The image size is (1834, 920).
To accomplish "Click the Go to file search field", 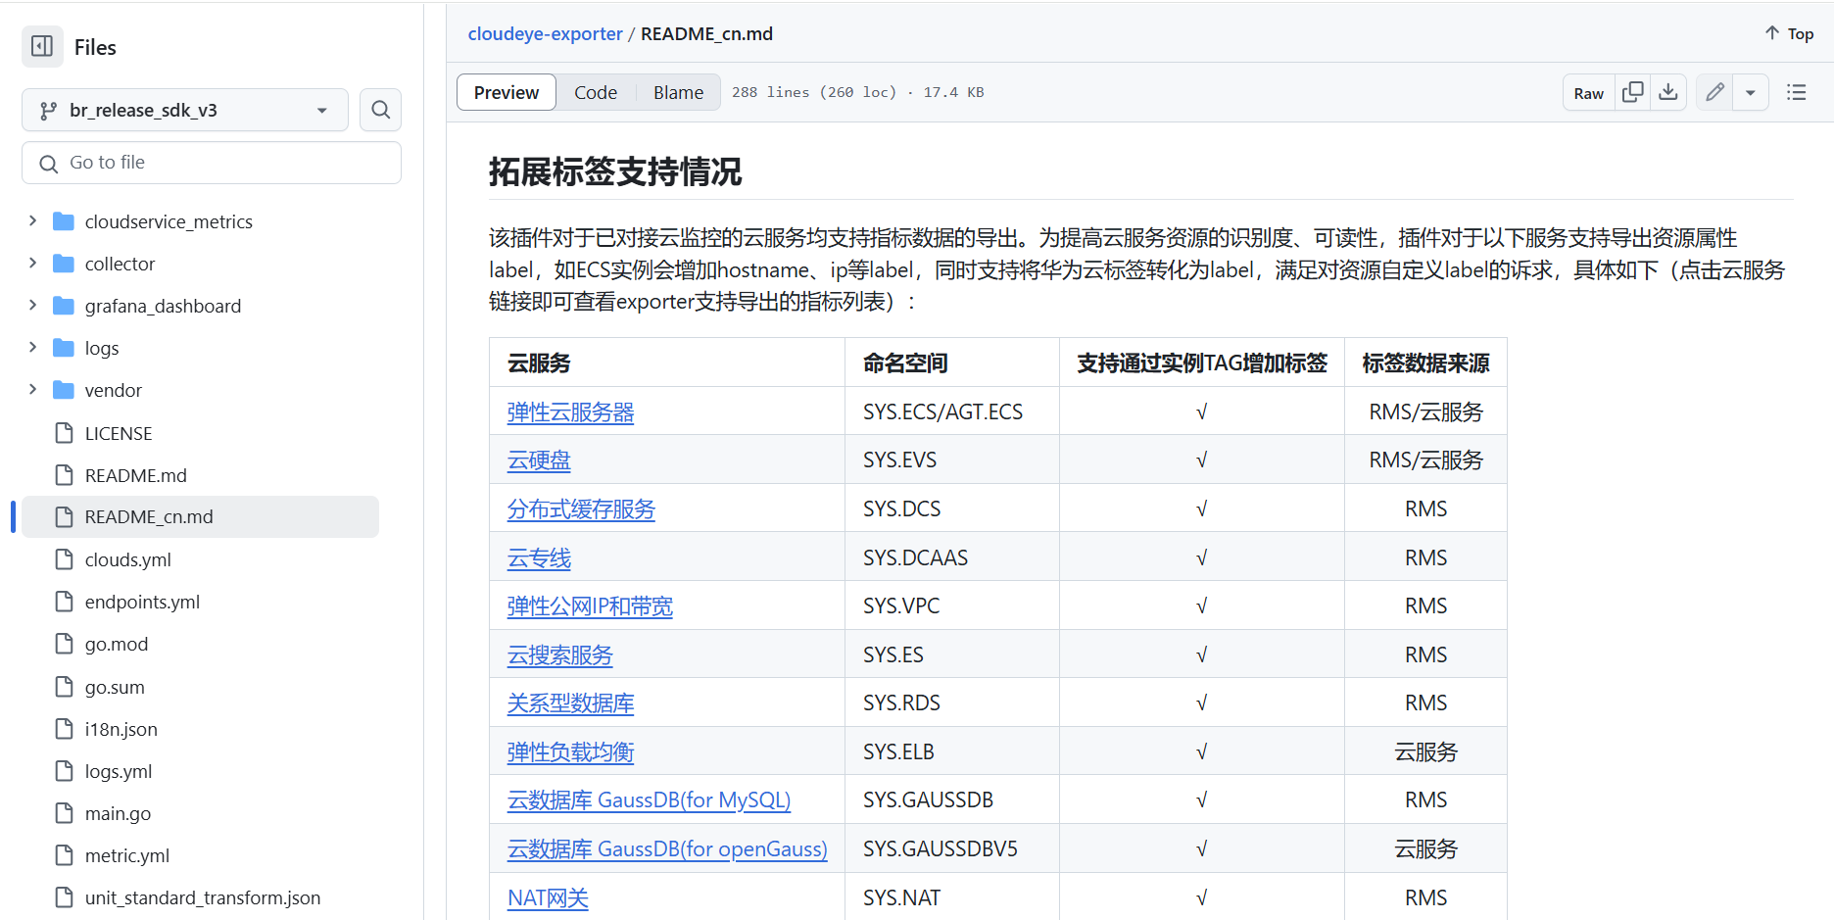I will 211,162.
